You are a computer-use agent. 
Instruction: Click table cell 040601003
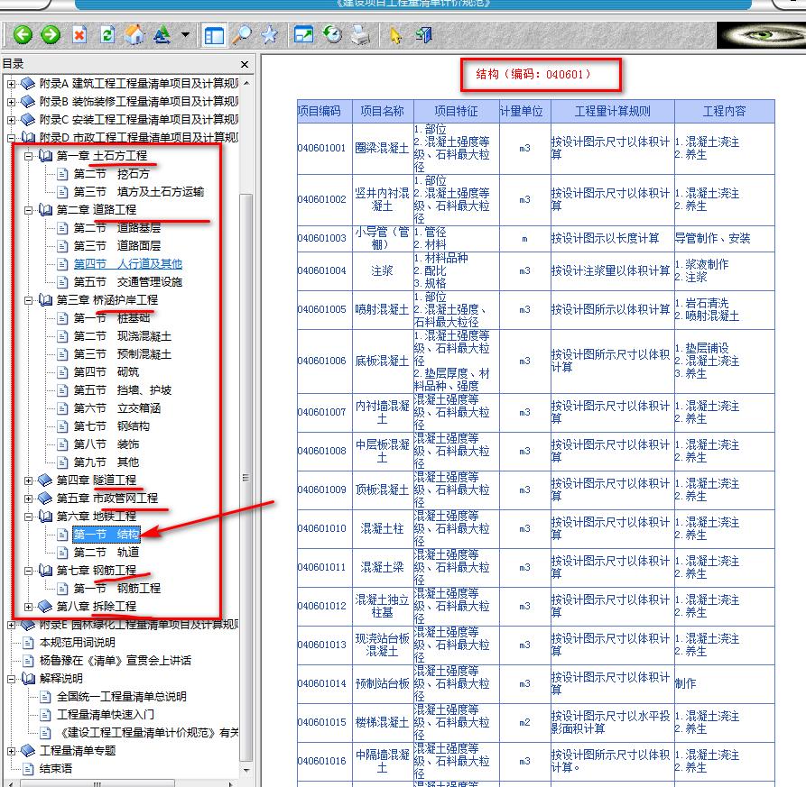coord(324,238)
